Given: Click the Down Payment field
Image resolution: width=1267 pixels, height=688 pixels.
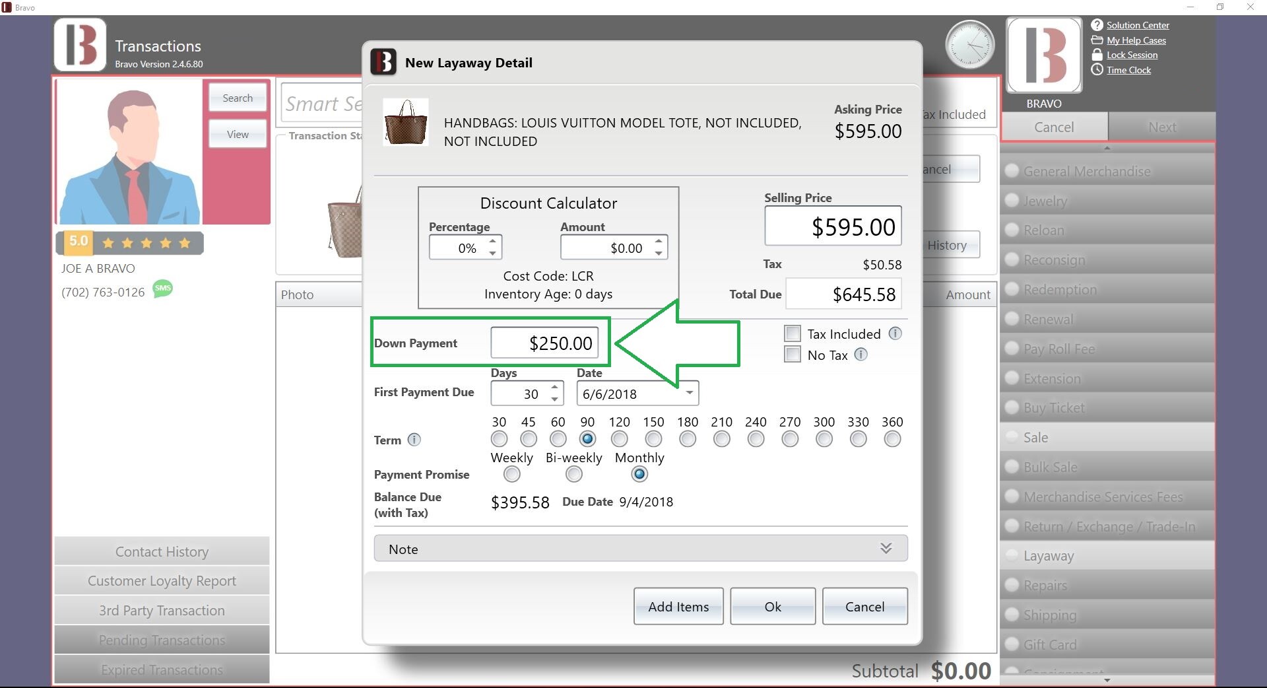Looking at the screenshot, I should [544, 343].
